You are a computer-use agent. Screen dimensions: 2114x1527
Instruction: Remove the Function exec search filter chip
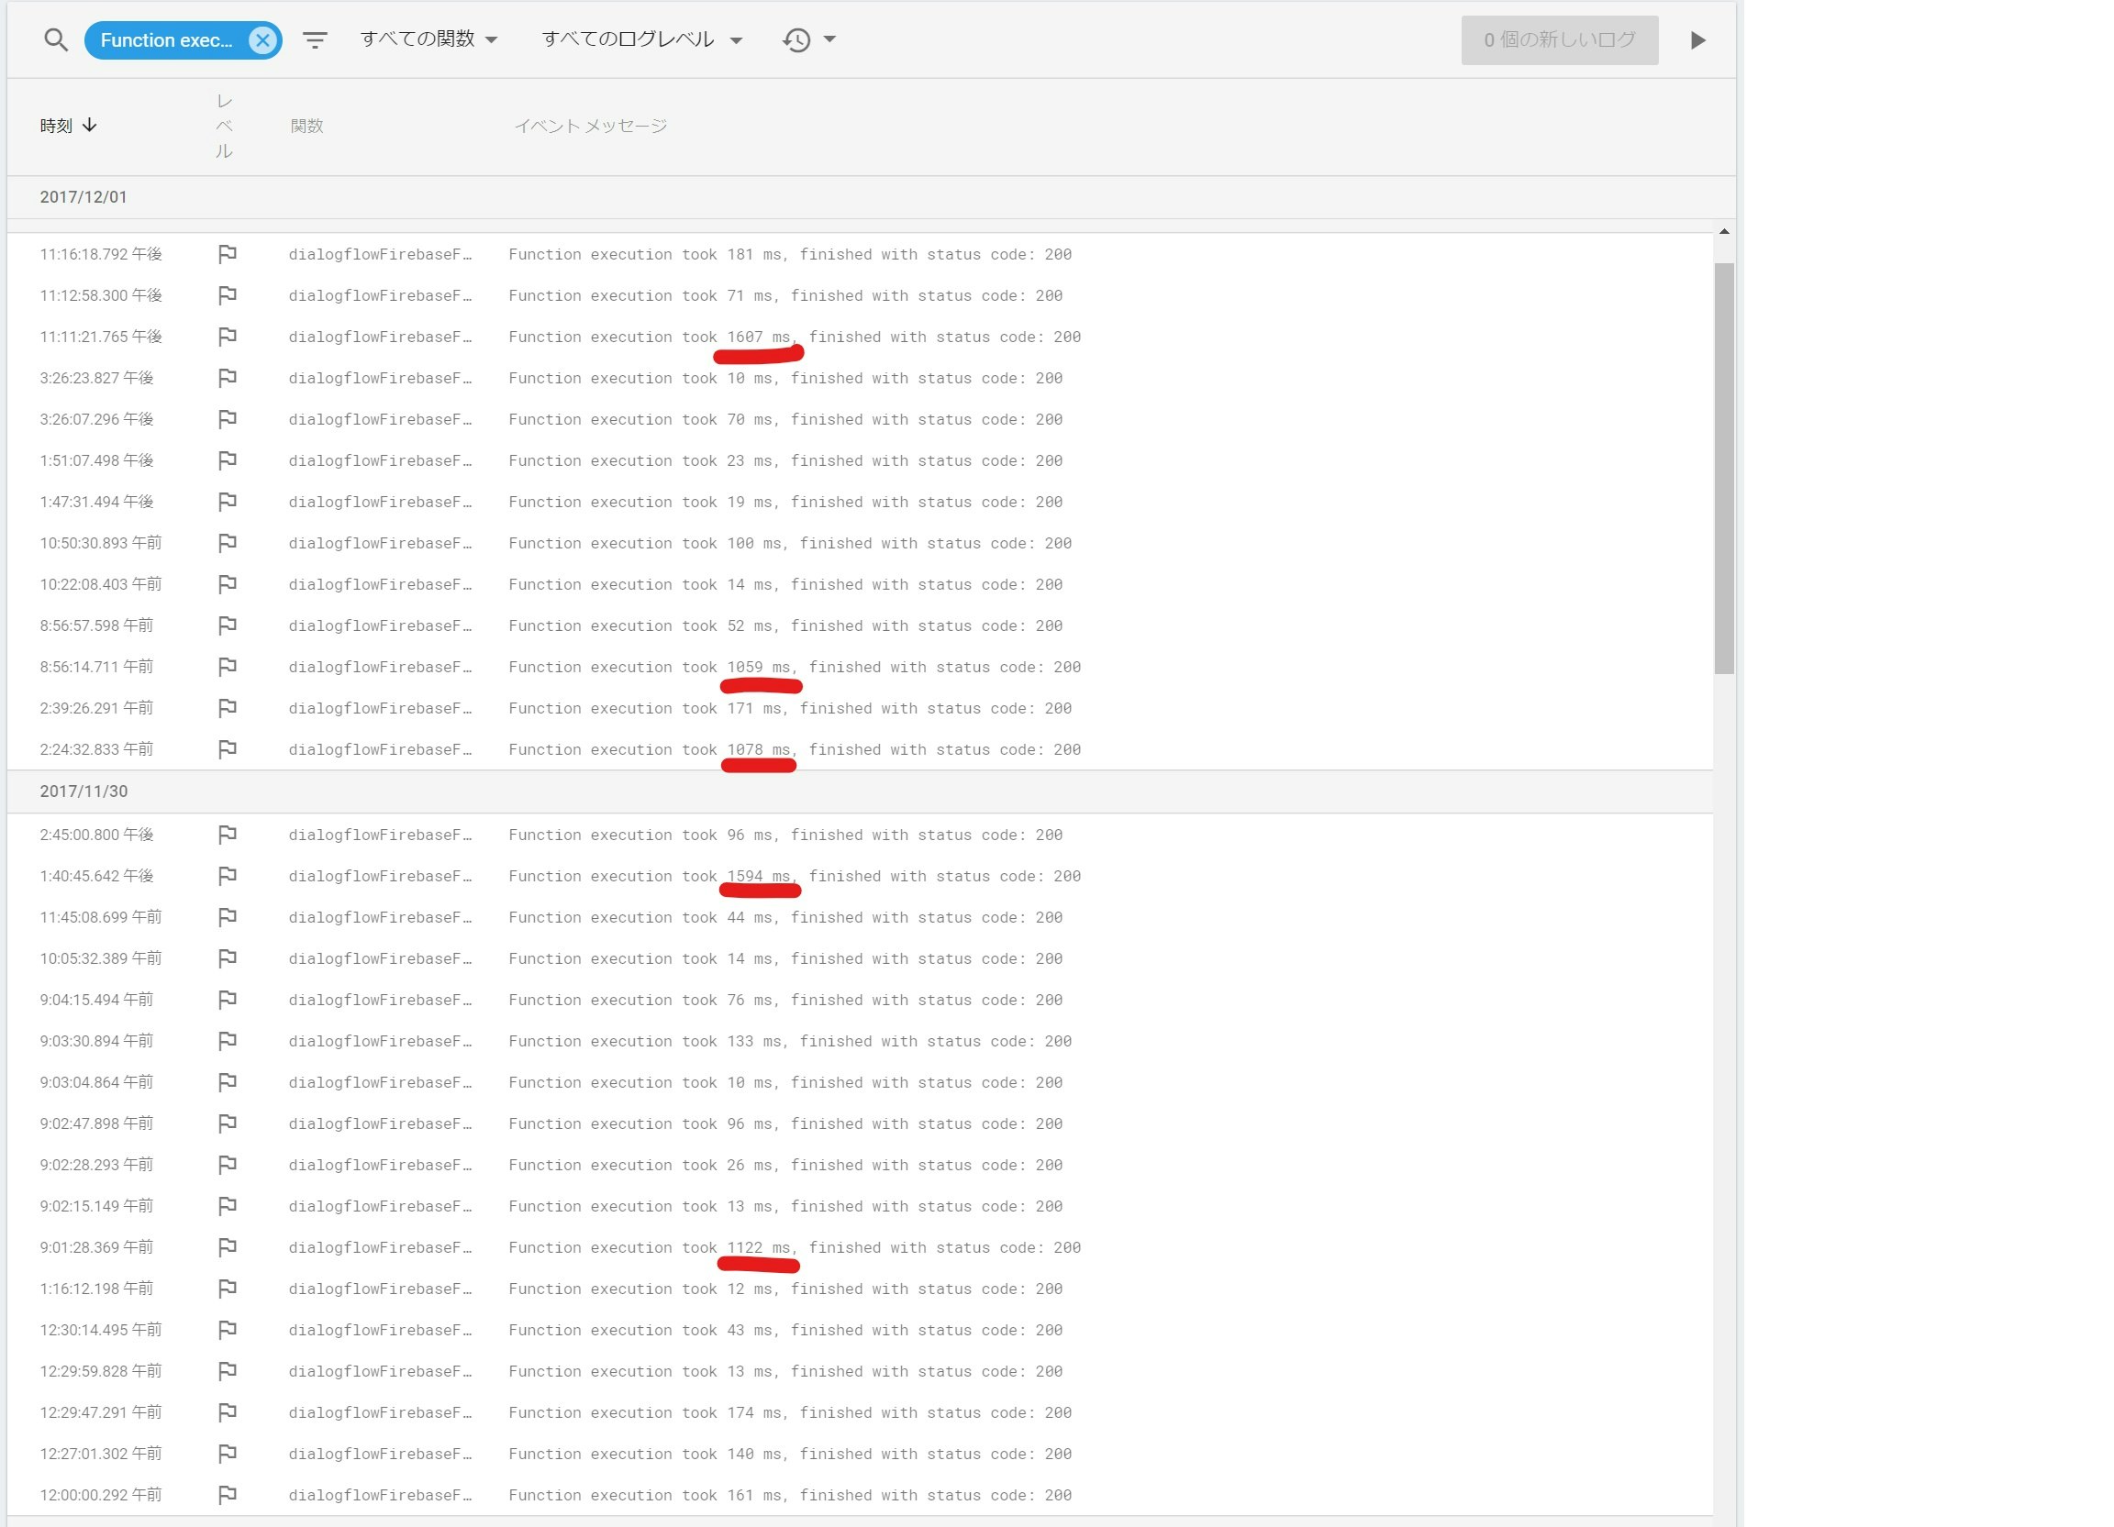pos(261,39)
